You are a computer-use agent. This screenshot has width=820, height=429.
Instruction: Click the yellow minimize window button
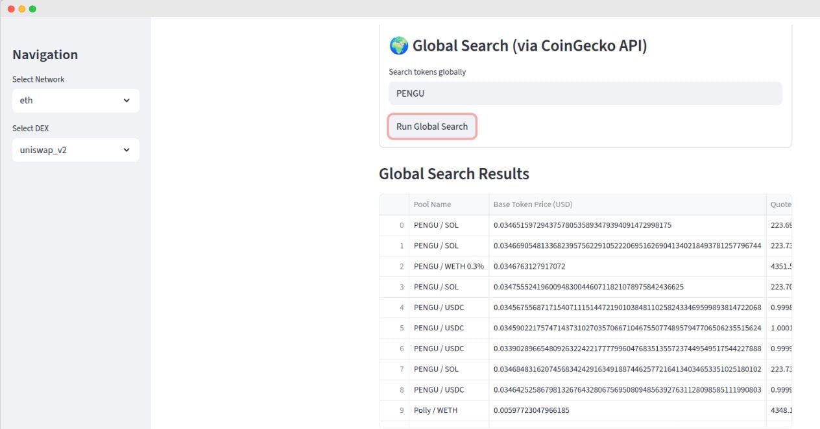click(x=22, y=8)
